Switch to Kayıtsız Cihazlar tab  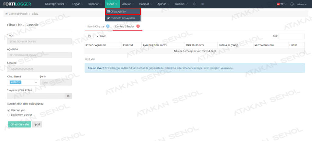coord(127,26)
